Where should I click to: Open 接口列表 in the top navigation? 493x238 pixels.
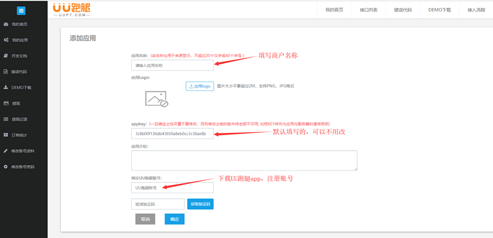click(369, 10)
